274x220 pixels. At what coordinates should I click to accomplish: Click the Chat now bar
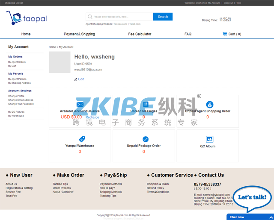pos(250,217)
